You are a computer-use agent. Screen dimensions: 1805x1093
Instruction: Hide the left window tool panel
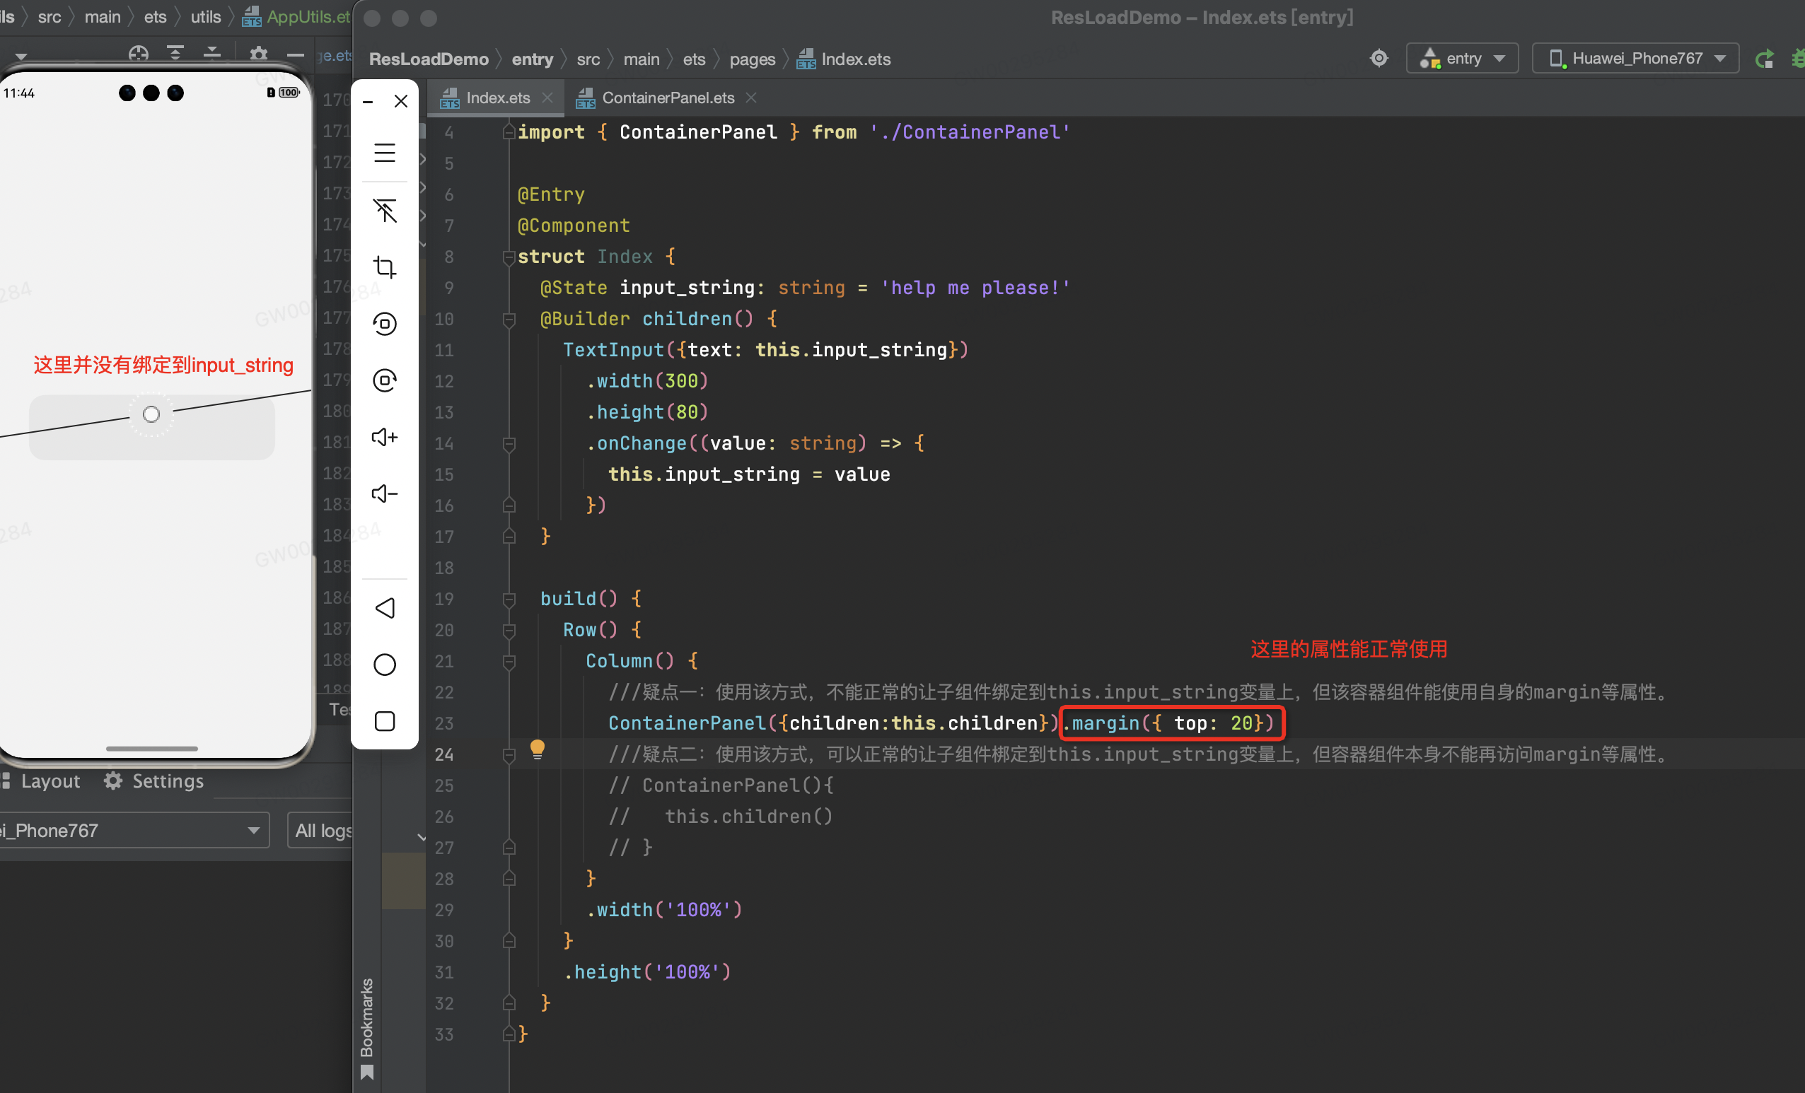coord(295,54)
